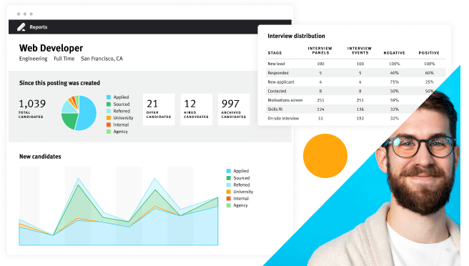Click 136 interview events for Skills fit
Image resolution: width=469 pixels, height=266 pixels.
(360, 109)
